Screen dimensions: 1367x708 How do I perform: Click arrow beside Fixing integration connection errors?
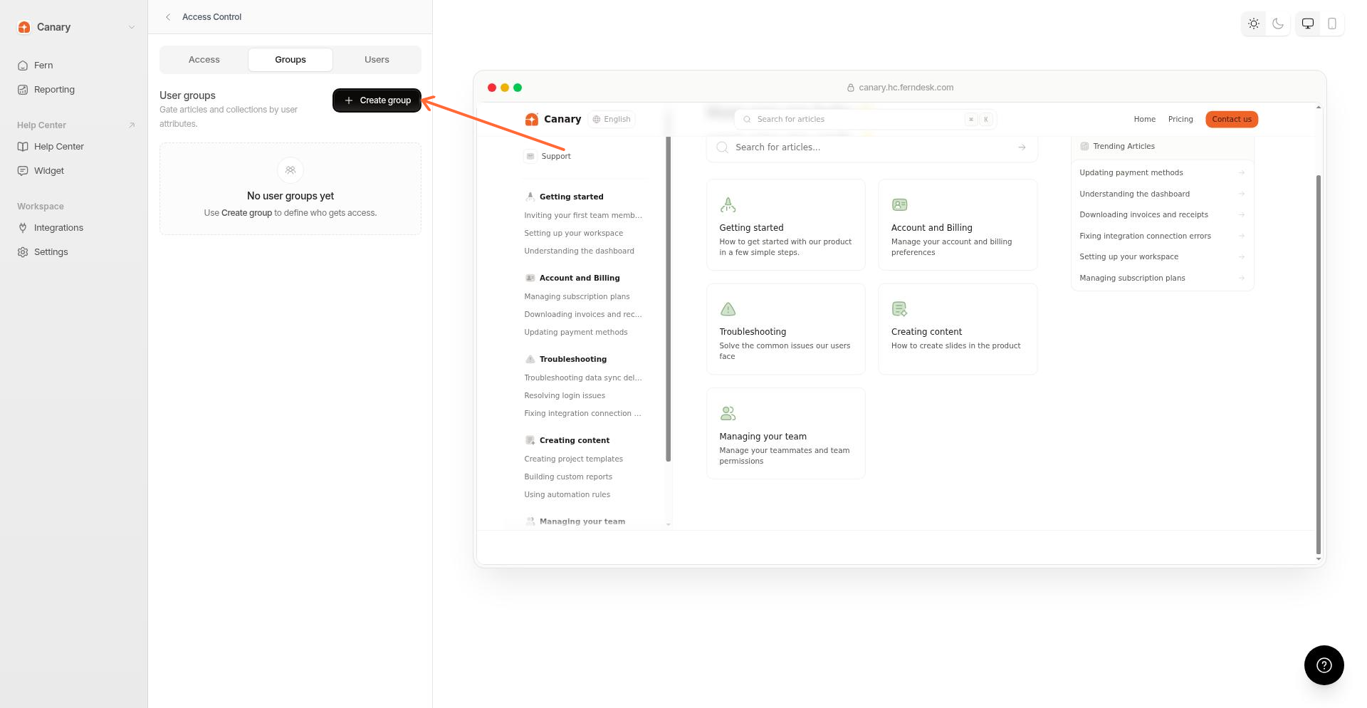[1241, 236]
